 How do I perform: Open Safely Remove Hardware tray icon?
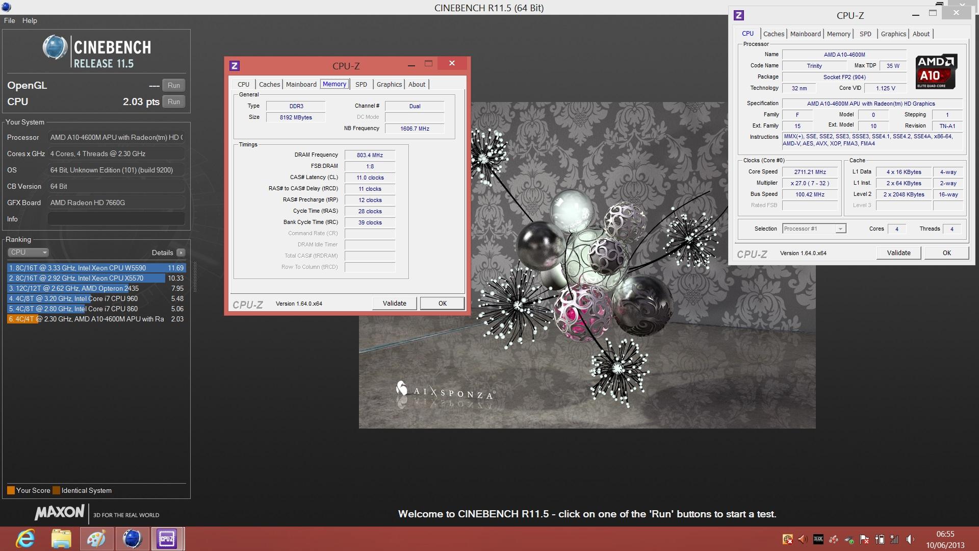pos(849,539)
